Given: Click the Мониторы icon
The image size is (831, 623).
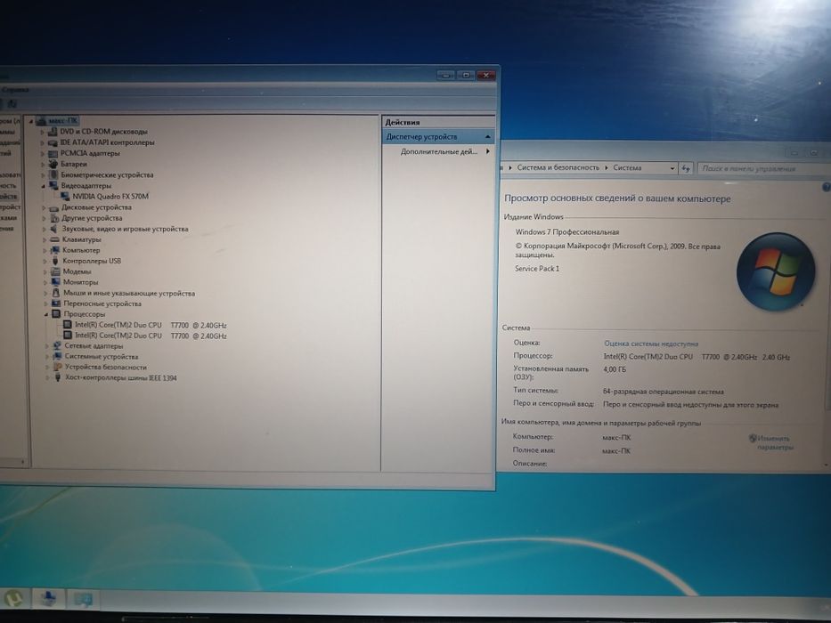Looking at the screenshot, I should 55,282.
